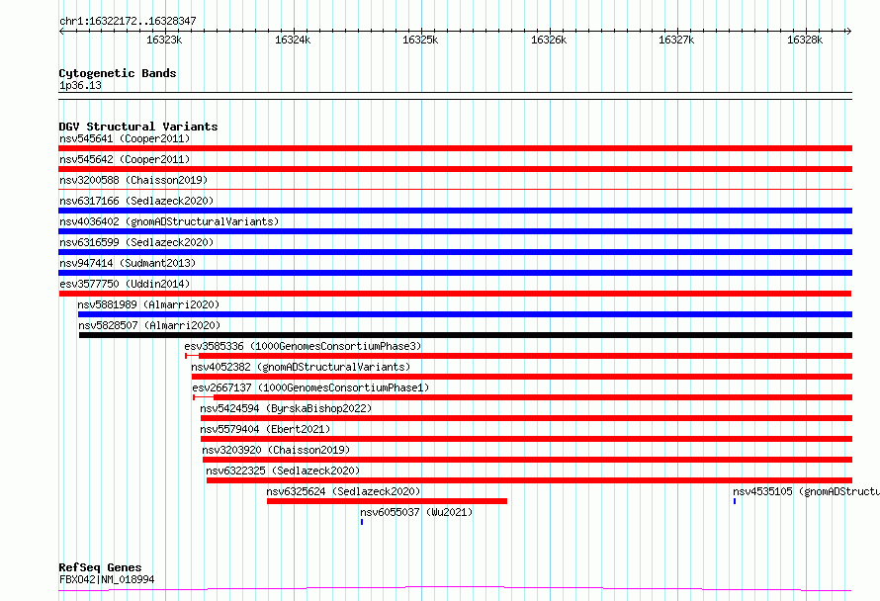
Task: Open nsv3200588 (Chaisson2019) variant label
Action: pos(133,180)
